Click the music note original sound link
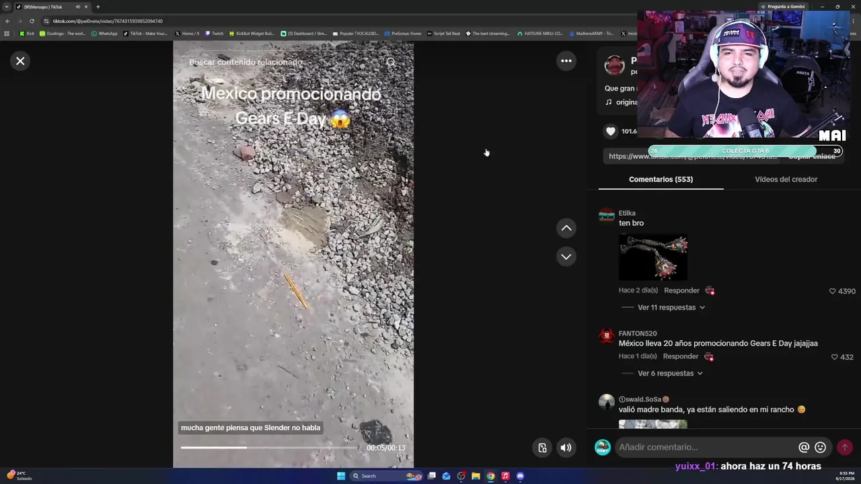This screenshot has height=484, width=861. (620, 102)
